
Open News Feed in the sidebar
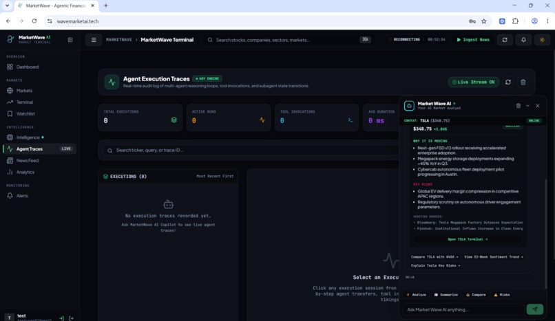pyautogui.click(x=40, y=160)
